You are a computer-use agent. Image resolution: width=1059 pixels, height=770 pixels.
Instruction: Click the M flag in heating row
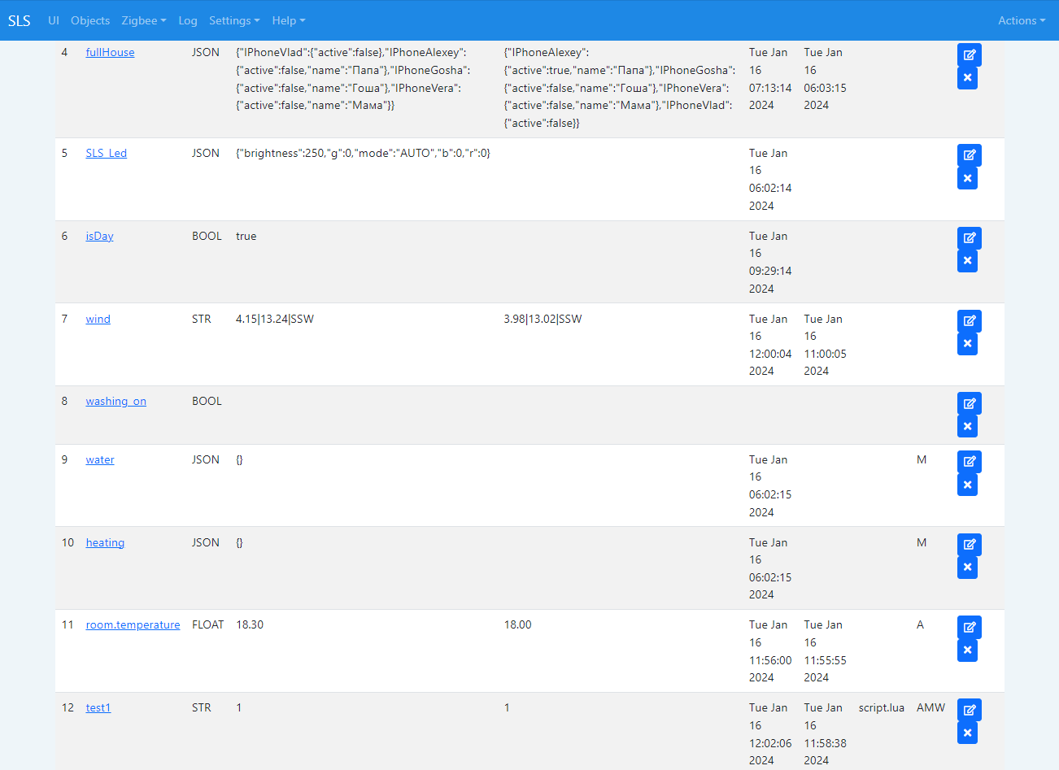(922, 542)
